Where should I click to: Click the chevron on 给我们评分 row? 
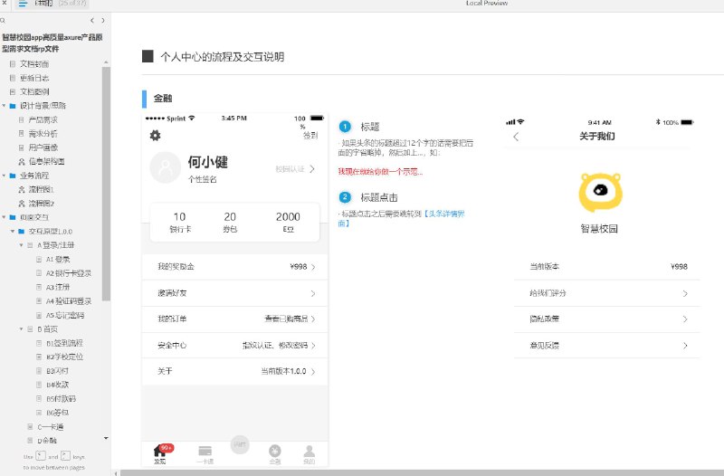pos(685,293)
